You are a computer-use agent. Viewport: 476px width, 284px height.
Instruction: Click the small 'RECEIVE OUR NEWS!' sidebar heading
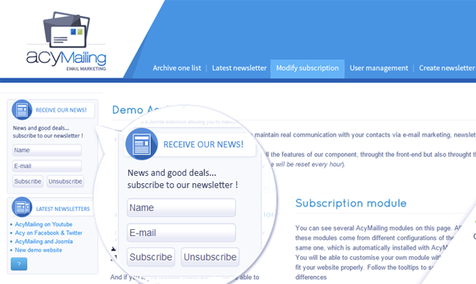pyautogui.click(x=61, y=110)
